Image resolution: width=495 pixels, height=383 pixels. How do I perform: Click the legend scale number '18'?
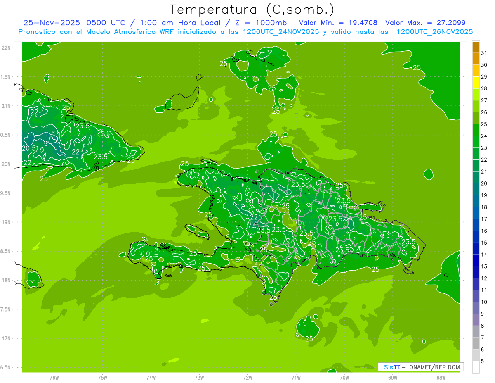(484, 207)
